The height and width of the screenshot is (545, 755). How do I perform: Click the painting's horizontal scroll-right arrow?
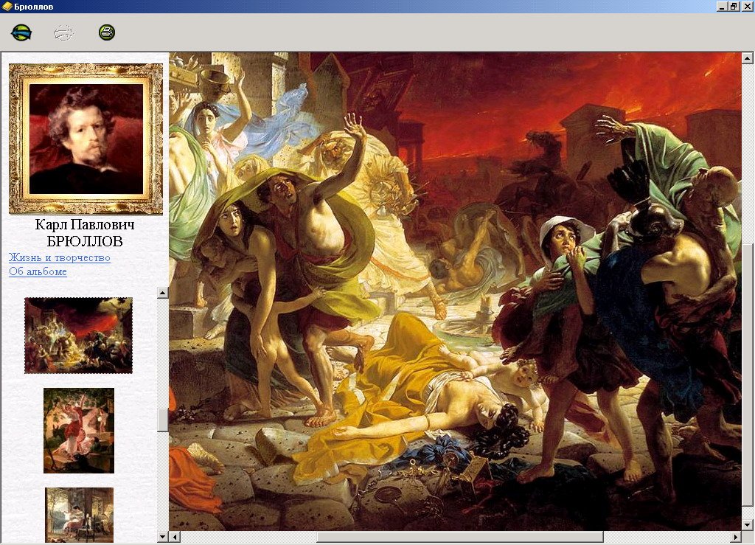coord(735,537)
